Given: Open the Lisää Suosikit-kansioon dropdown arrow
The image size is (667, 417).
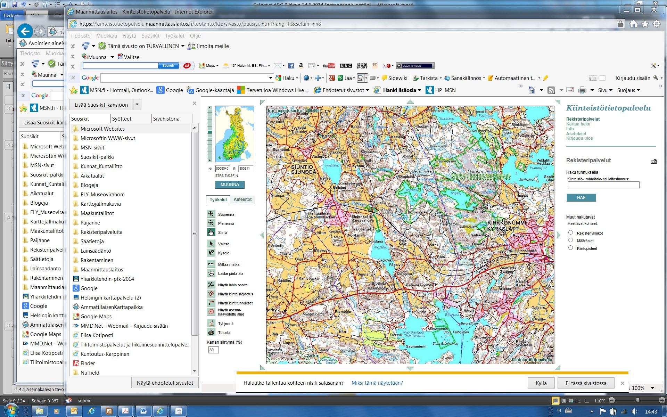Looking at the screenshot, I should coord(137,105).
